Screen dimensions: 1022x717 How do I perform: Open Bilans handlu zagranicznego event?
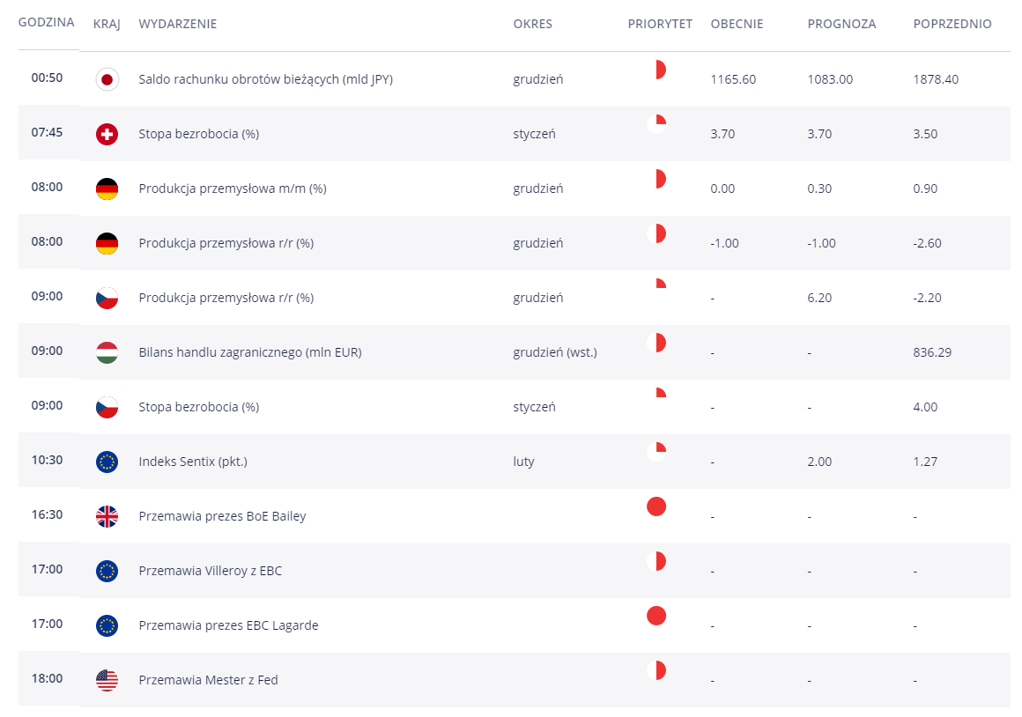click(250, 352)
